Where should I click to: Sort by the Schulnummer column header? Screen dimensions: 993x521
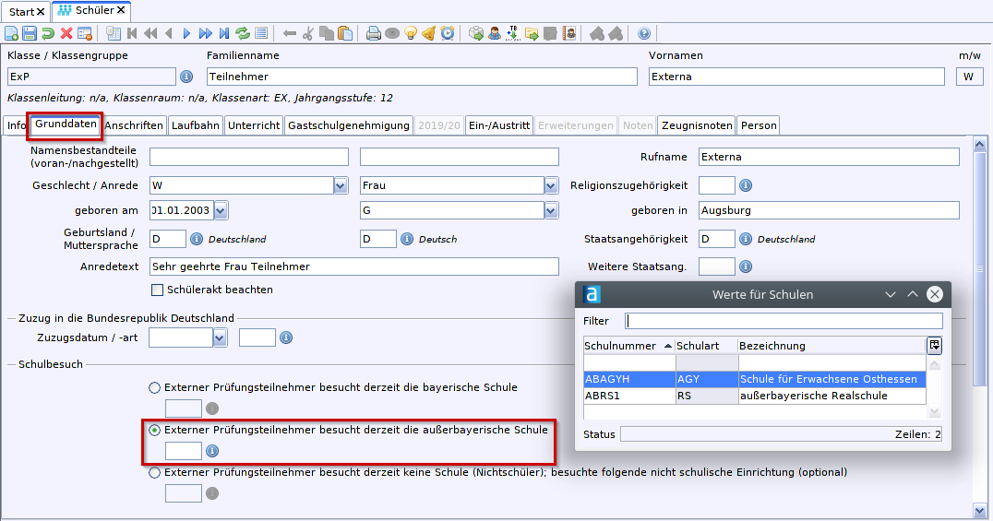coord(628,346)
